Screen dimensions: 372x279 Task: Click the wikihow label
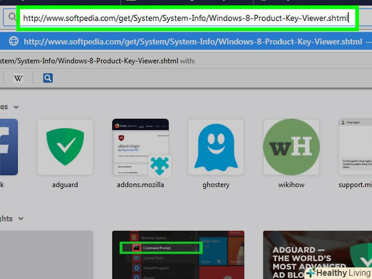click(291, 185)
